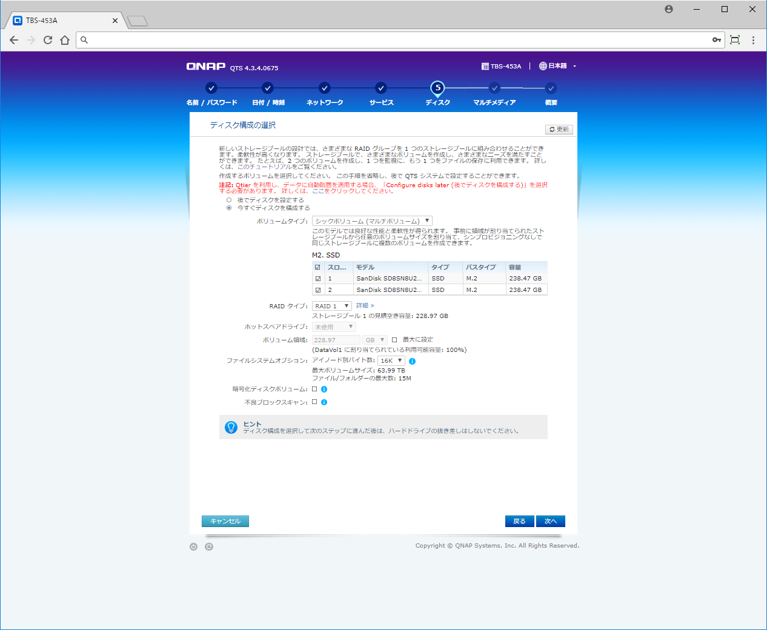Open the 日本語 language selector
The width and height of the screenshot is (767, 630).
click(557, 66)
